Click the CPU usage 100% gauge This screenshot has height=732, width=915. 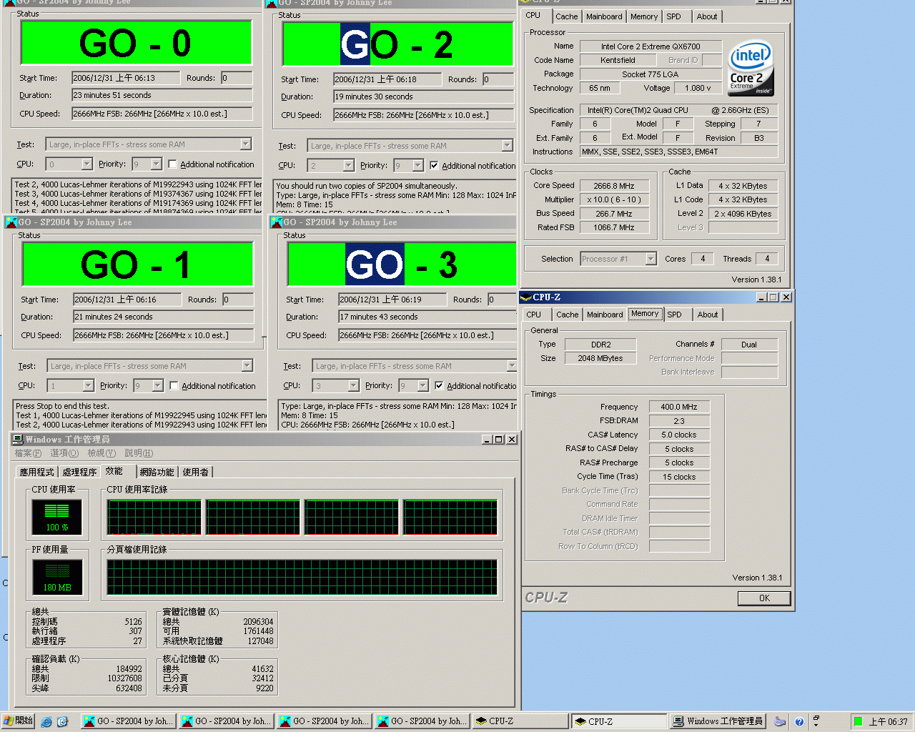coord(57,518)
